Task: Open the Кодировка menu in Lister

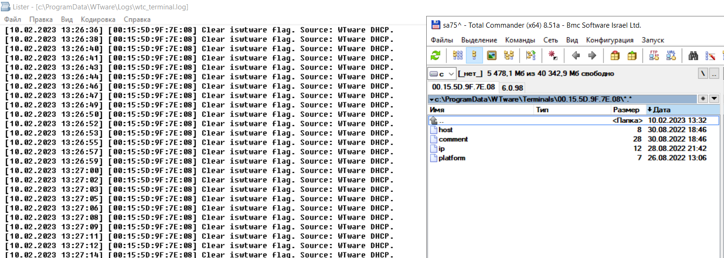Action: (98, 19)
